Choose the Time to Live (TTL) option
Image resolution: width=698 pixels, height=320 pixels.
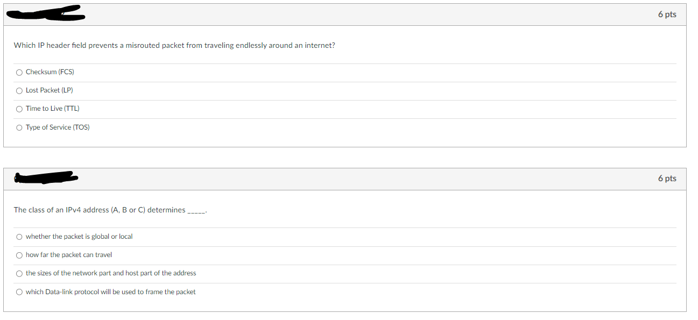pyautogui.click(x=19, y=109)
